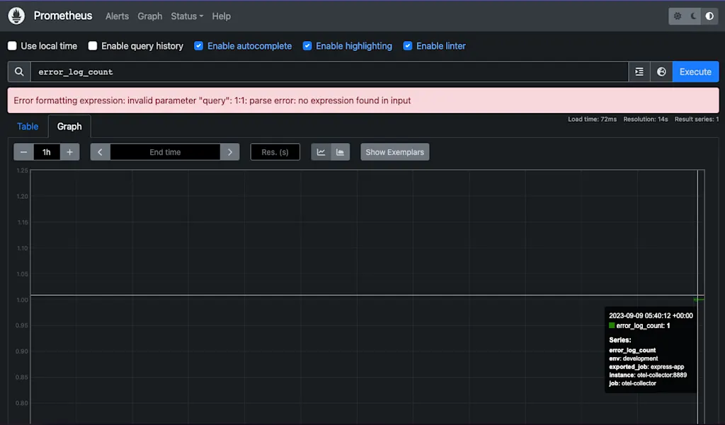Click the green data point on graph
The height and width of the screenshot is (425, 725).
[x=699, y=300]
